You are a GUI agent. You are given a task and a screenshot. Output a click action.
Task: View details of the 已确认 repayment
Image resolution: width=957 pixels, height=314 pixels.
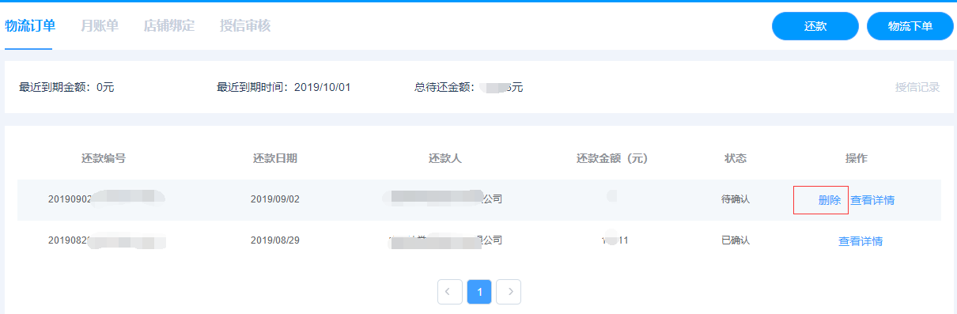(x=861, y=241)
